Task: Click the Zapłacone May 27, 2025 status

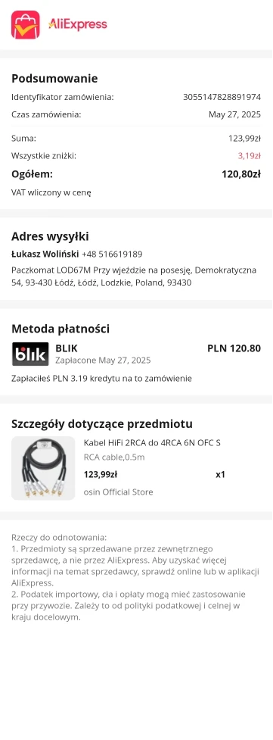Action: [x=103, y=361]
